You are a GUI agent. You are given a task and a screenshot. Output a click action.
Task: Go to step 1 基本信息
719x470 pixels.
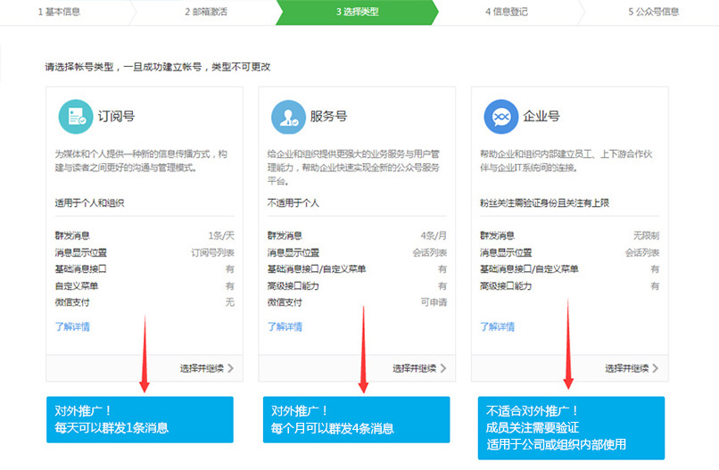pyautogui.click(x=62, y=12)
